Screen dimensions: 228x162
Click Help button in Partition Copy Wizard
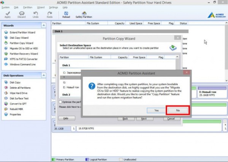click(67, 118)
